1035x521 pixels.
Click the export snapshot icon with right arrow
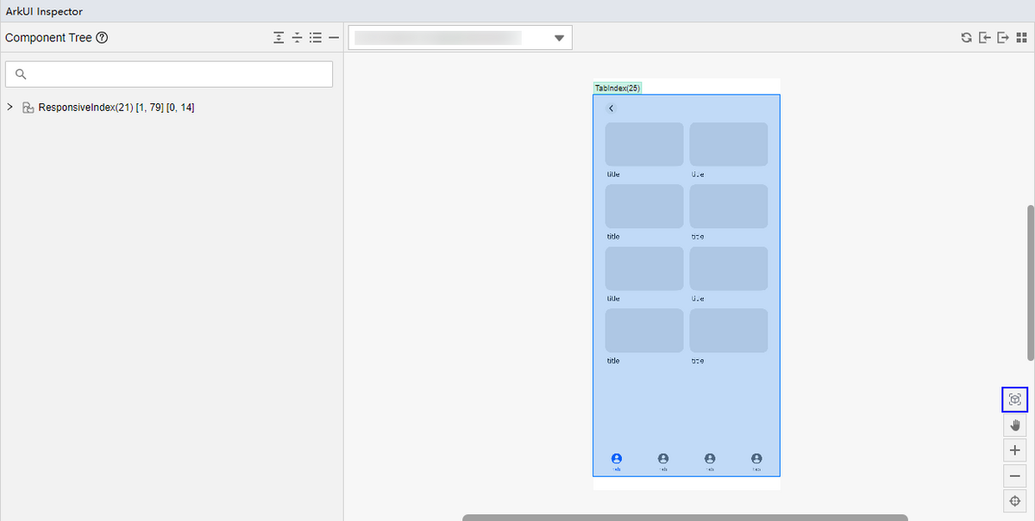1003,38
